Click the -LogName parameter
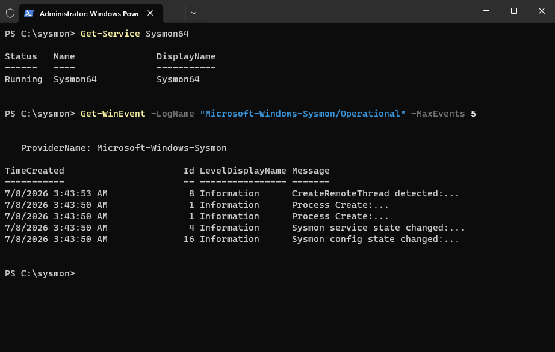Image resolution: width=555 pixels, height=352 pixels. 172,114
